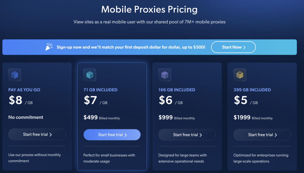Click the $999 Billed monthly text
Viewport: 304px width, 173px height.
tap(177, 118)
